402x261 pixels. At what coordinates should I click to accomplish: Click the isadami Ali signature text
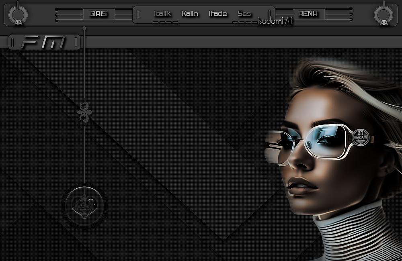(x=275, y=21)
